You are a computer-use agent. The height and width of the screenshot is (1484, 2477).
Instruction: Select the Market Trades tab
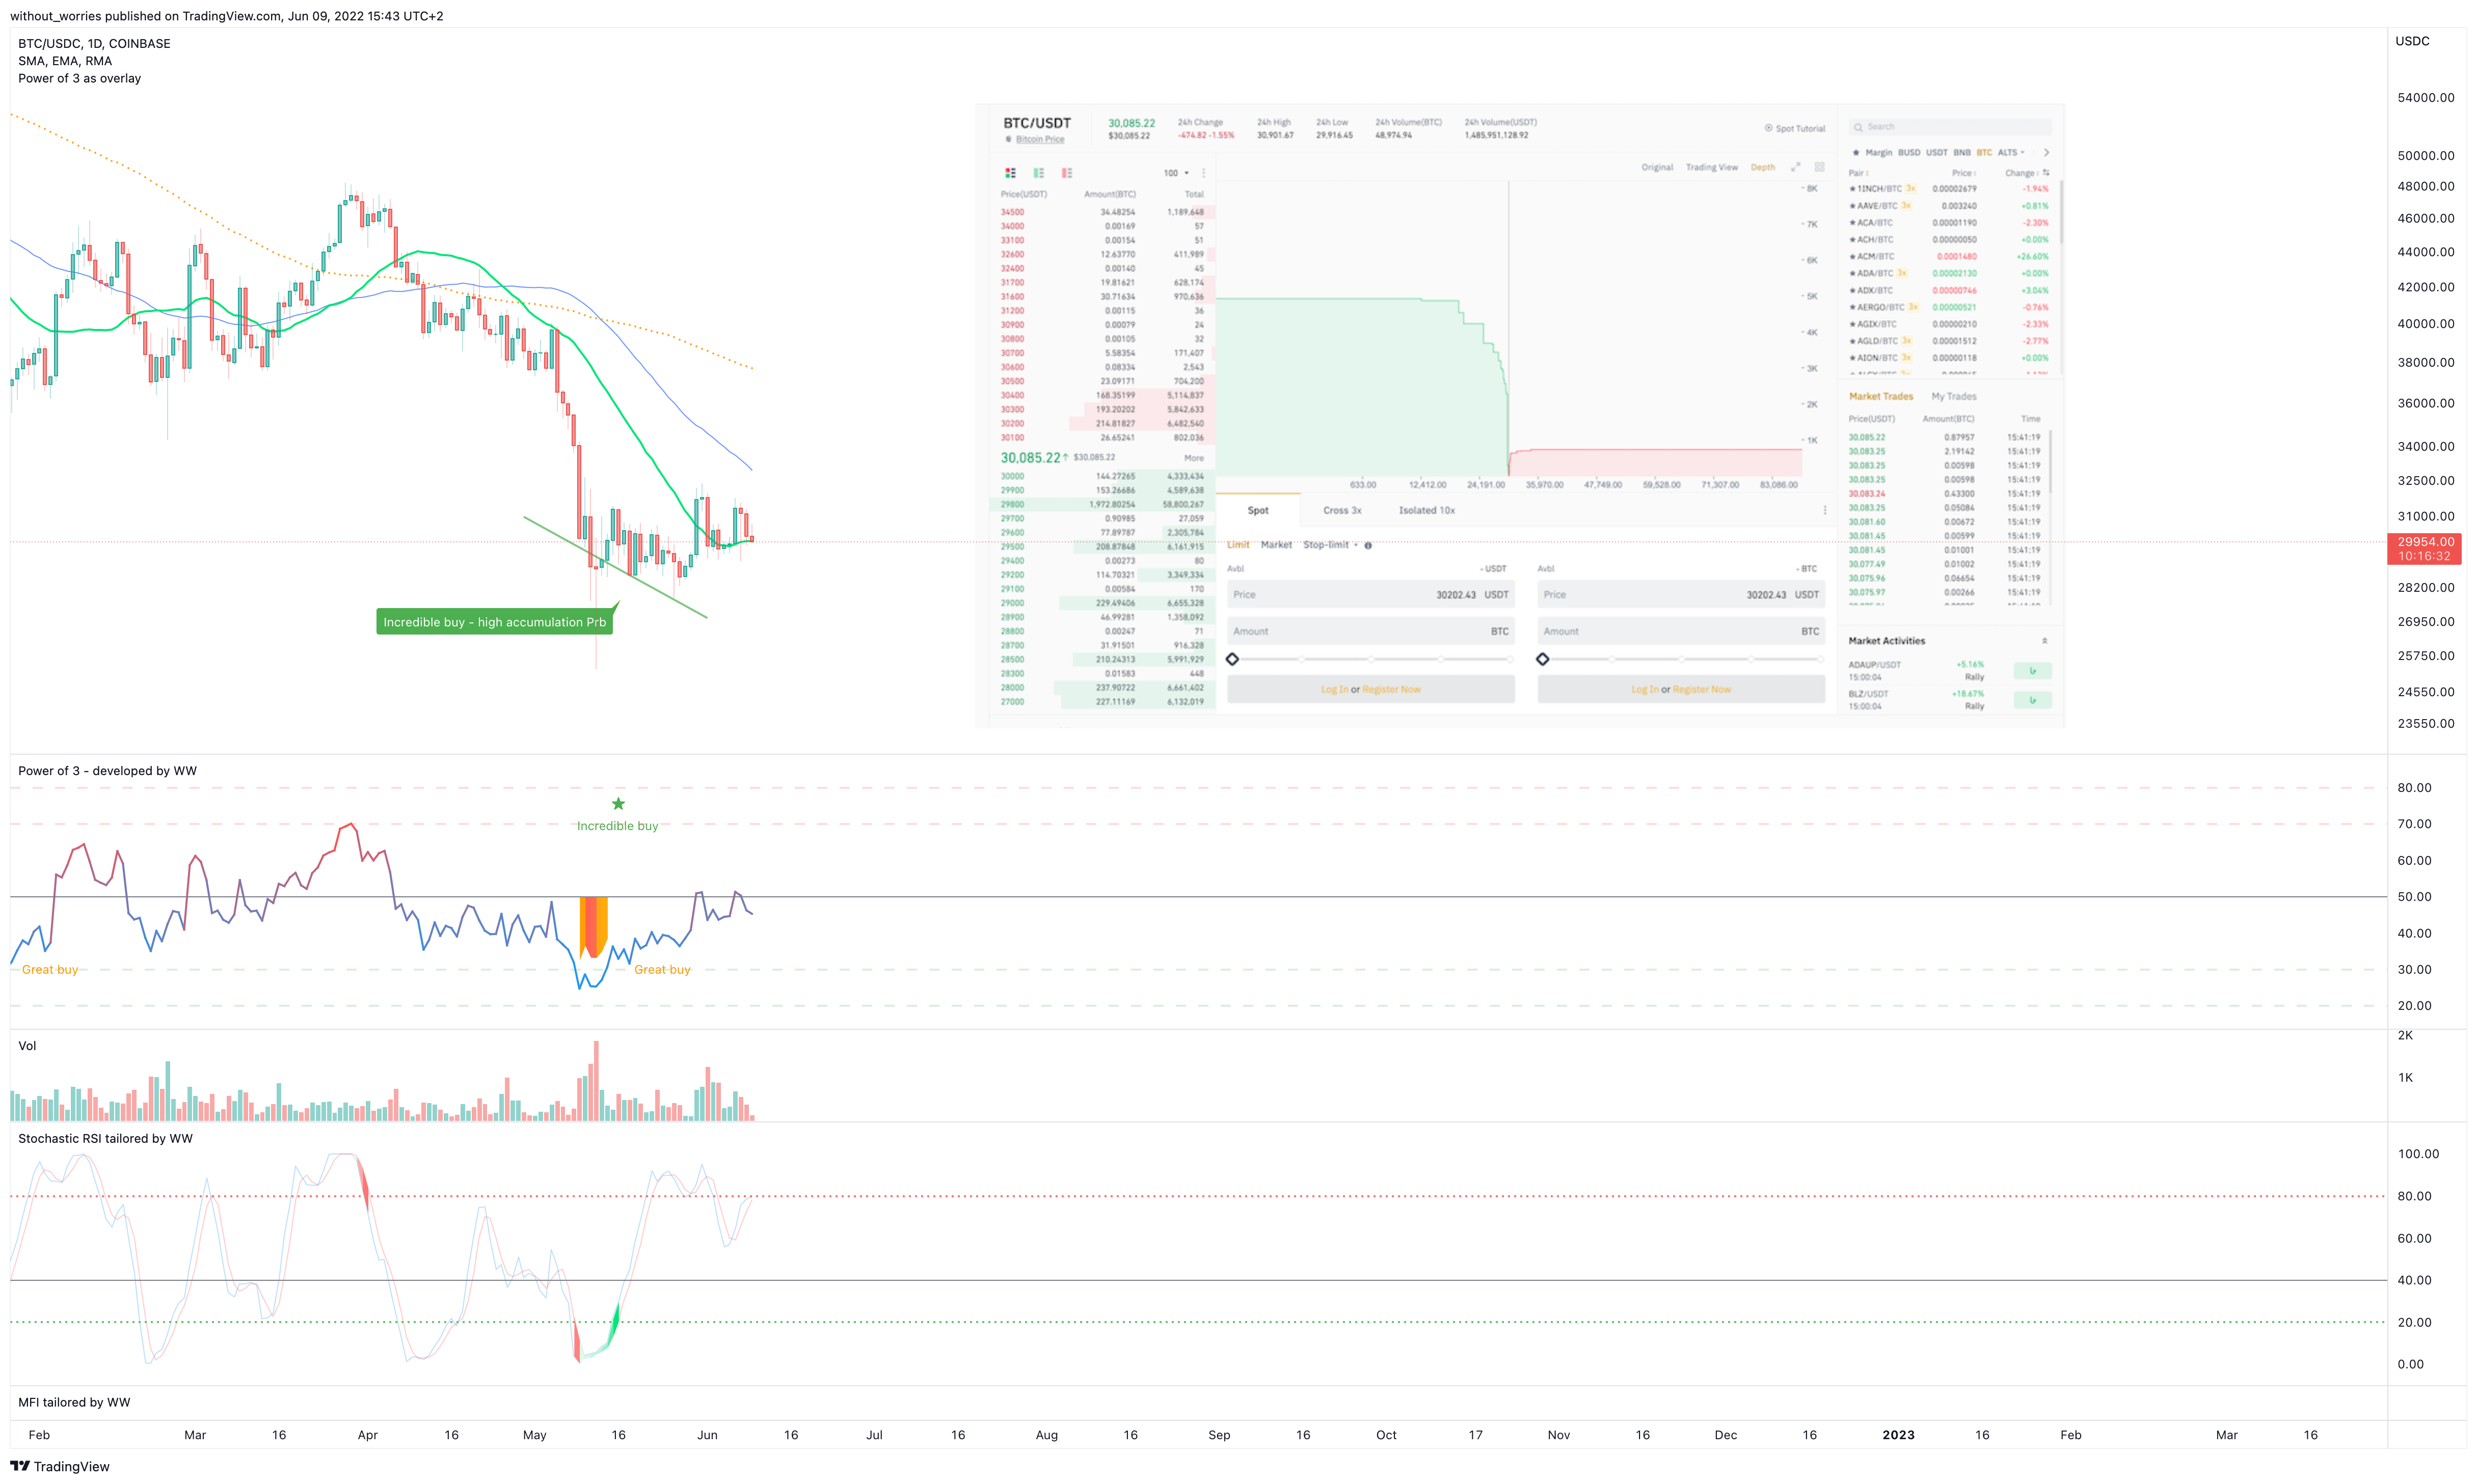coord(1881,397)
